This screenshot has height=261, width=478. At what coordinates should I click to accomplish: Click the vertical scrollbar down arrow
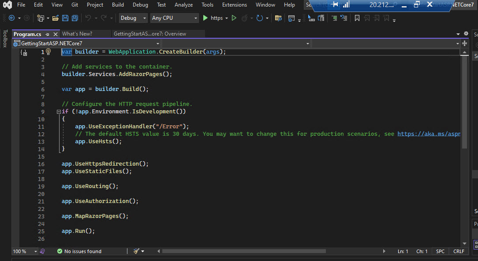pyautogui.click(x=464, y=243)
